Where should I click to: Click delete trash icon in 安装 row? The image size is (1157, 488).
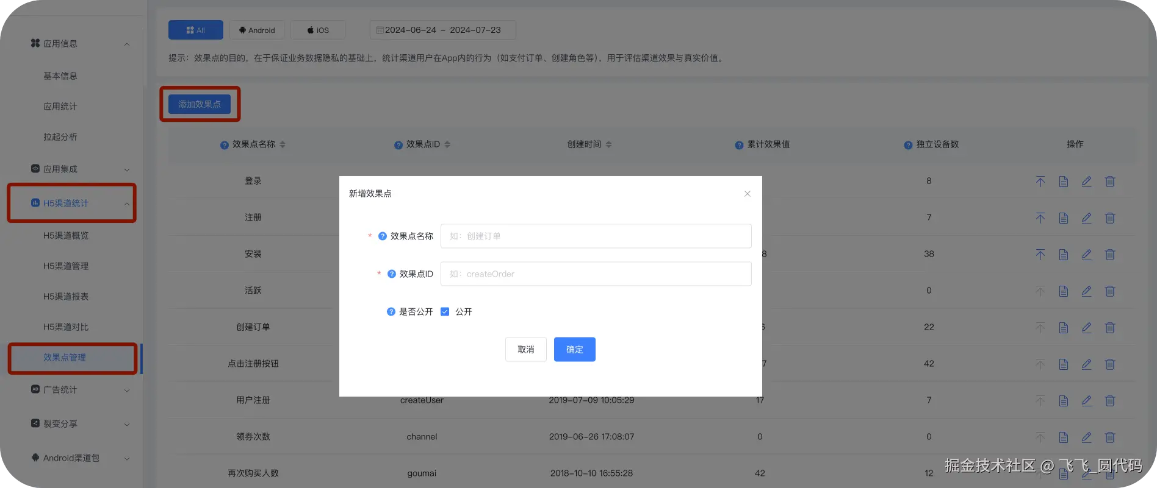pos(1110,254)
